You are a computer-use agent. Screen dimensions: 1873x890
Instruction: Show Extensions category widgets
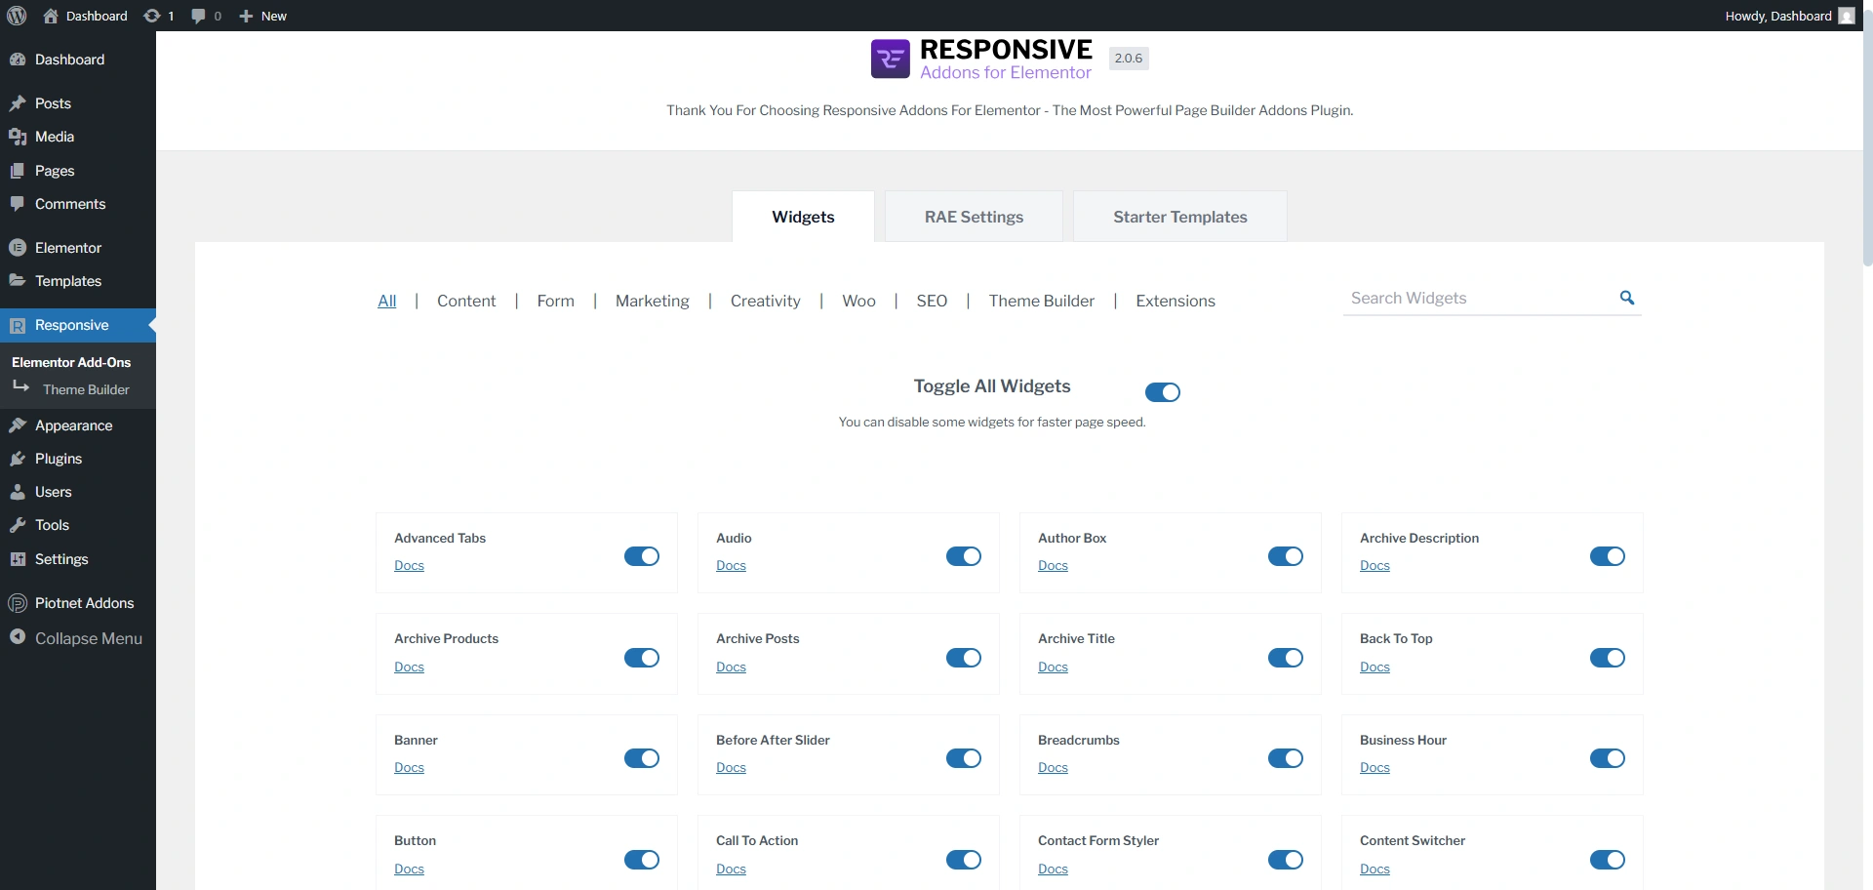point(1176,301)
